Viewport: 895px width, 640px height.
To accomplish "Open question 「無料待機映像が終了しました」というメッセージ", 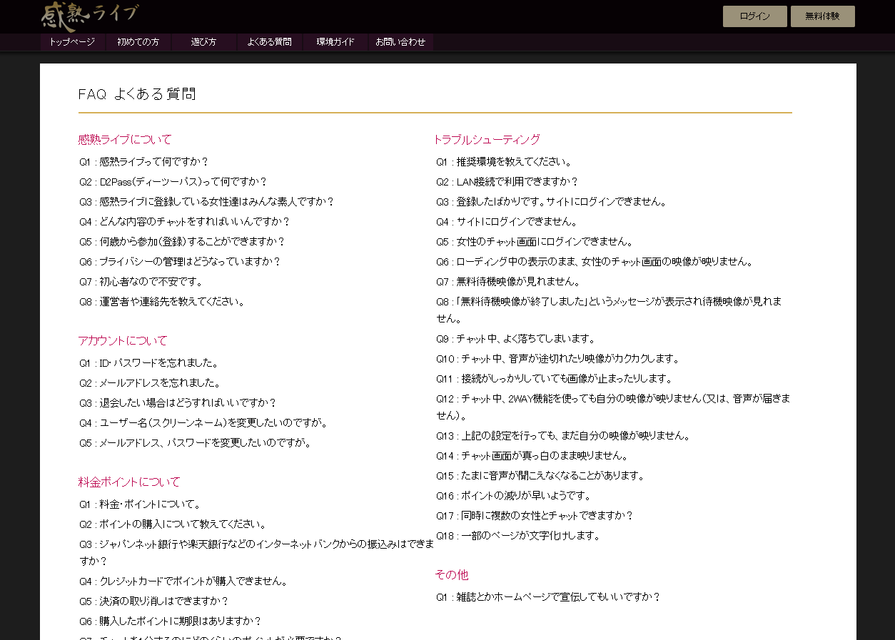I will coord(609,310).
